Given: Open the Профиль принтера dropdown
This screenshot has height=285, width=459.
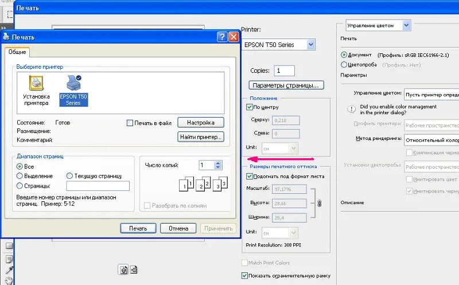Looking at the screenshot, I should (431, 125).
